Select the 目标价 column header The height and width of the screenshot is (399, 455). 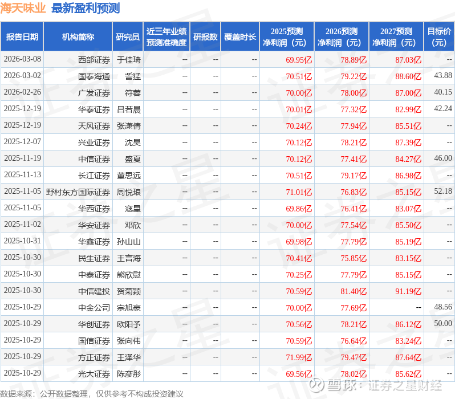click(439, 37)
